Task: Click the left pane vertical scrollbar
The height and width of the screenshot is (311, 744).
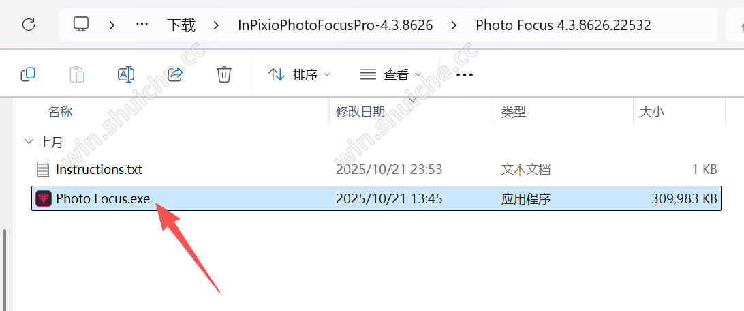Action: pyautogui.click(x=5, y=269)
